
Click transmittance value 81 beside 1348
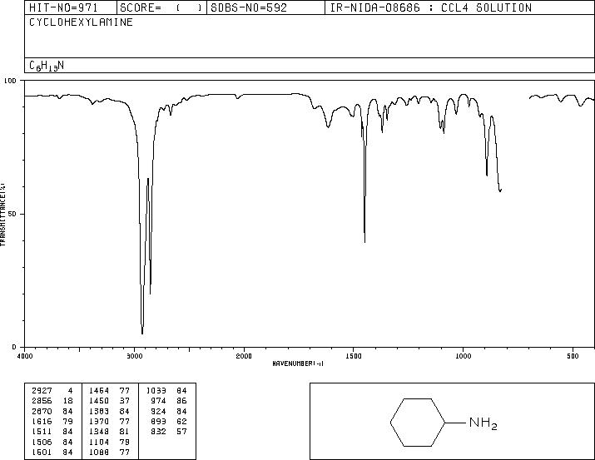coord(125,432)
